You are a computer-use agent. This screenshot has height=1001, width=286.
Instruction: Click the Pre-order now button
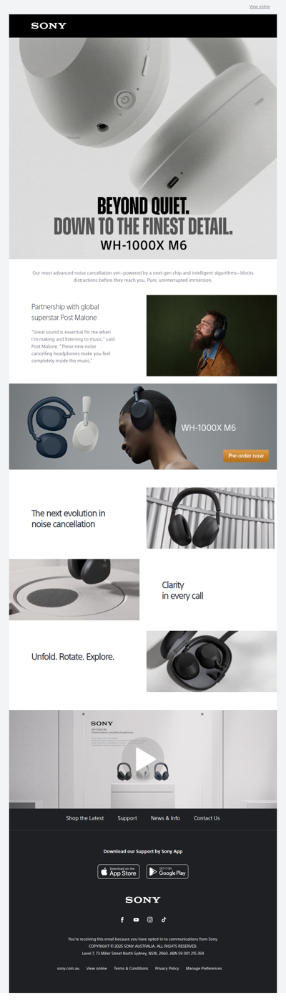click(246, 455)
